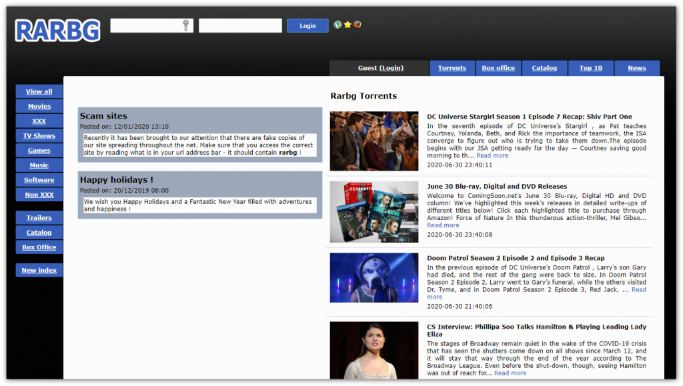Screen dimensions: 683x386
Task: Open the Catalog tab in top navigation
Action: pos(544,68)
